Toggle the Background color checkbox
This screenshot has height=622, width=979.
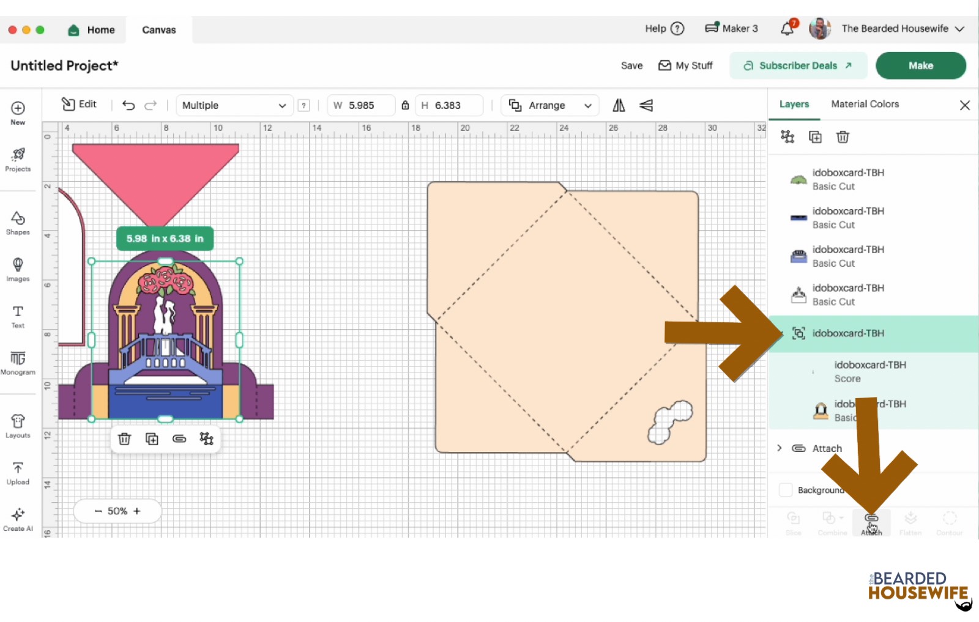786,490
